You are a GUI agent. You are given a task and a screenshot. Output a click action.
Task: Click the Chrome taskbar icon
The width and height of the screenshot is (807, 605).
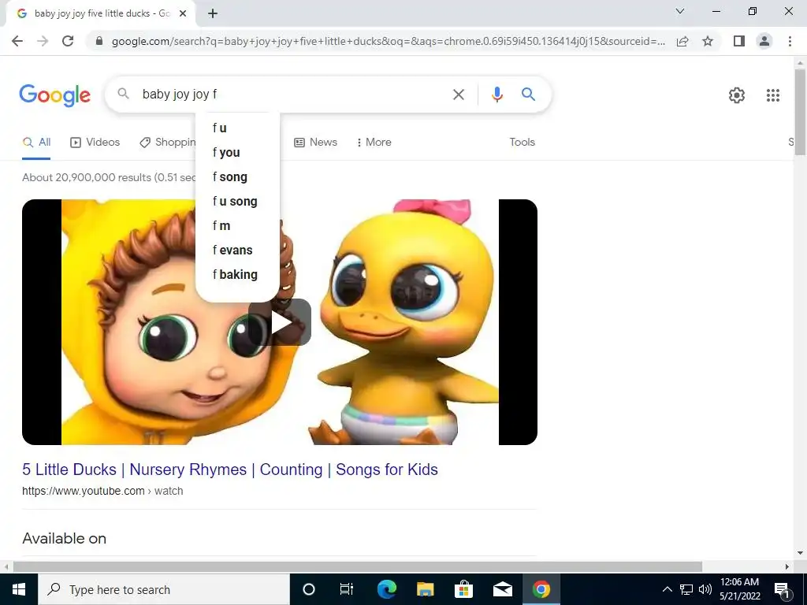pos(541,589)
